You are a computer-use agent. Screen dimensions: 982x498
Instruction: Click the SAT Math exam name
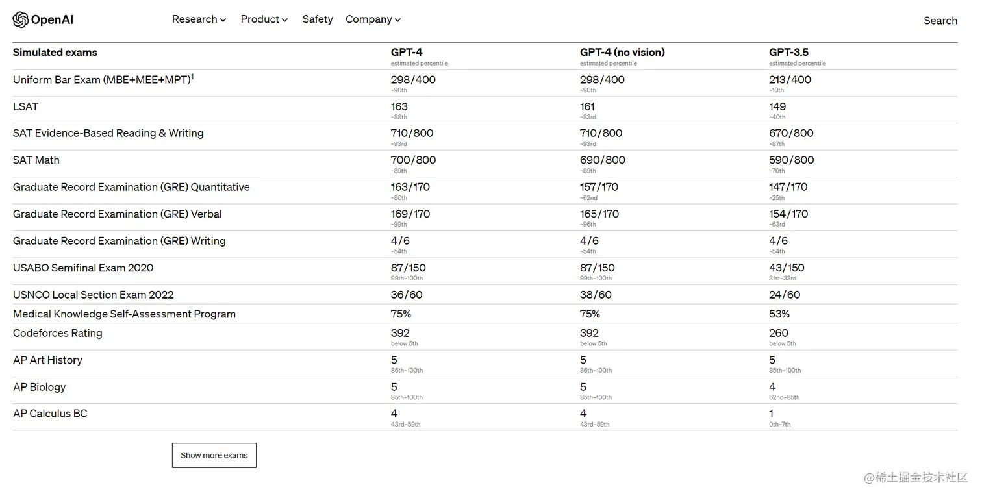36,160
